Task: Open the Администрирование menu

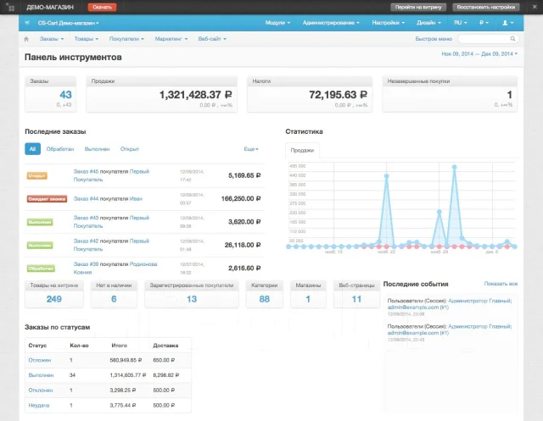Action: coord(331,23)
